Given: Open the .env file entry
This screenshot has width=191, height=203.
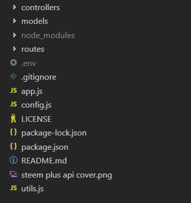Looking at the screenshot, I should click(28, 63).
